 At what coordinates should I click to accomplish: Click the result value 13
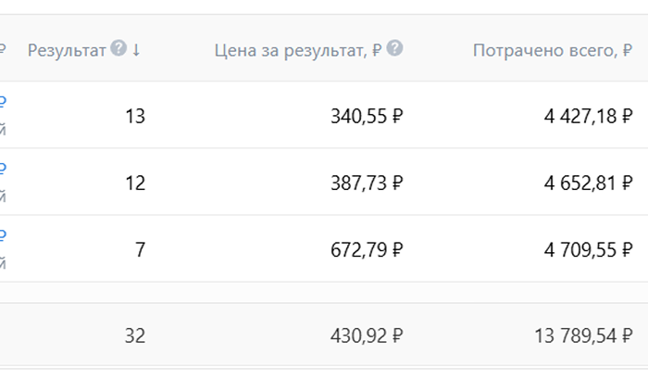tap(135, 116)
